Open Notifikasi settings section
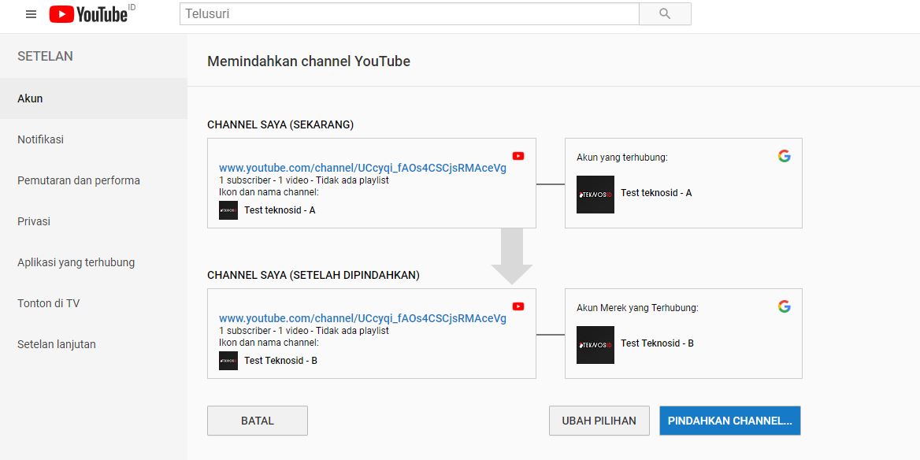 click(93, 139)
